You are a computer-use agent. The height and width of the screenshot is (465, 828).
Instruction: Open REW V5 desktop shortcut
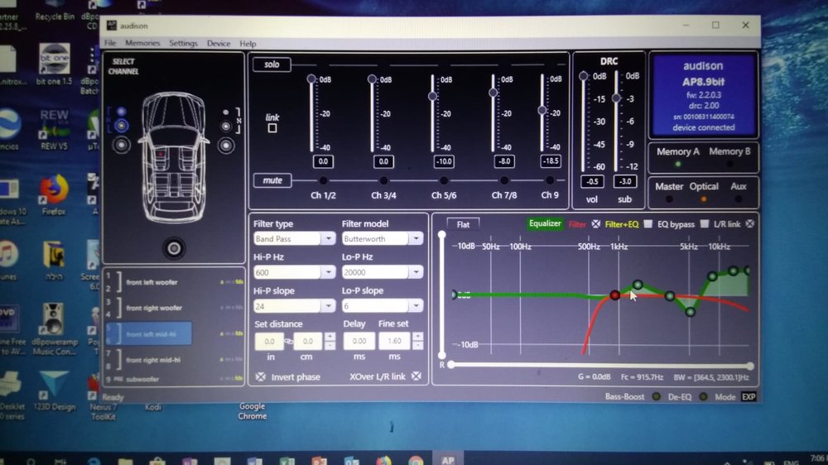tap(54, 130)
